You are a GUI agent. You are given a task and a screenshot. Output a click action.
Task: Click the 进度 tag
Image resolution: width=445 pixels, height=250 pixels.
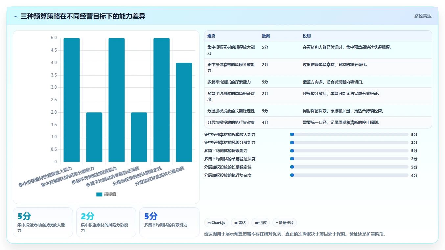pyautogui.click(x=261, y=223)
